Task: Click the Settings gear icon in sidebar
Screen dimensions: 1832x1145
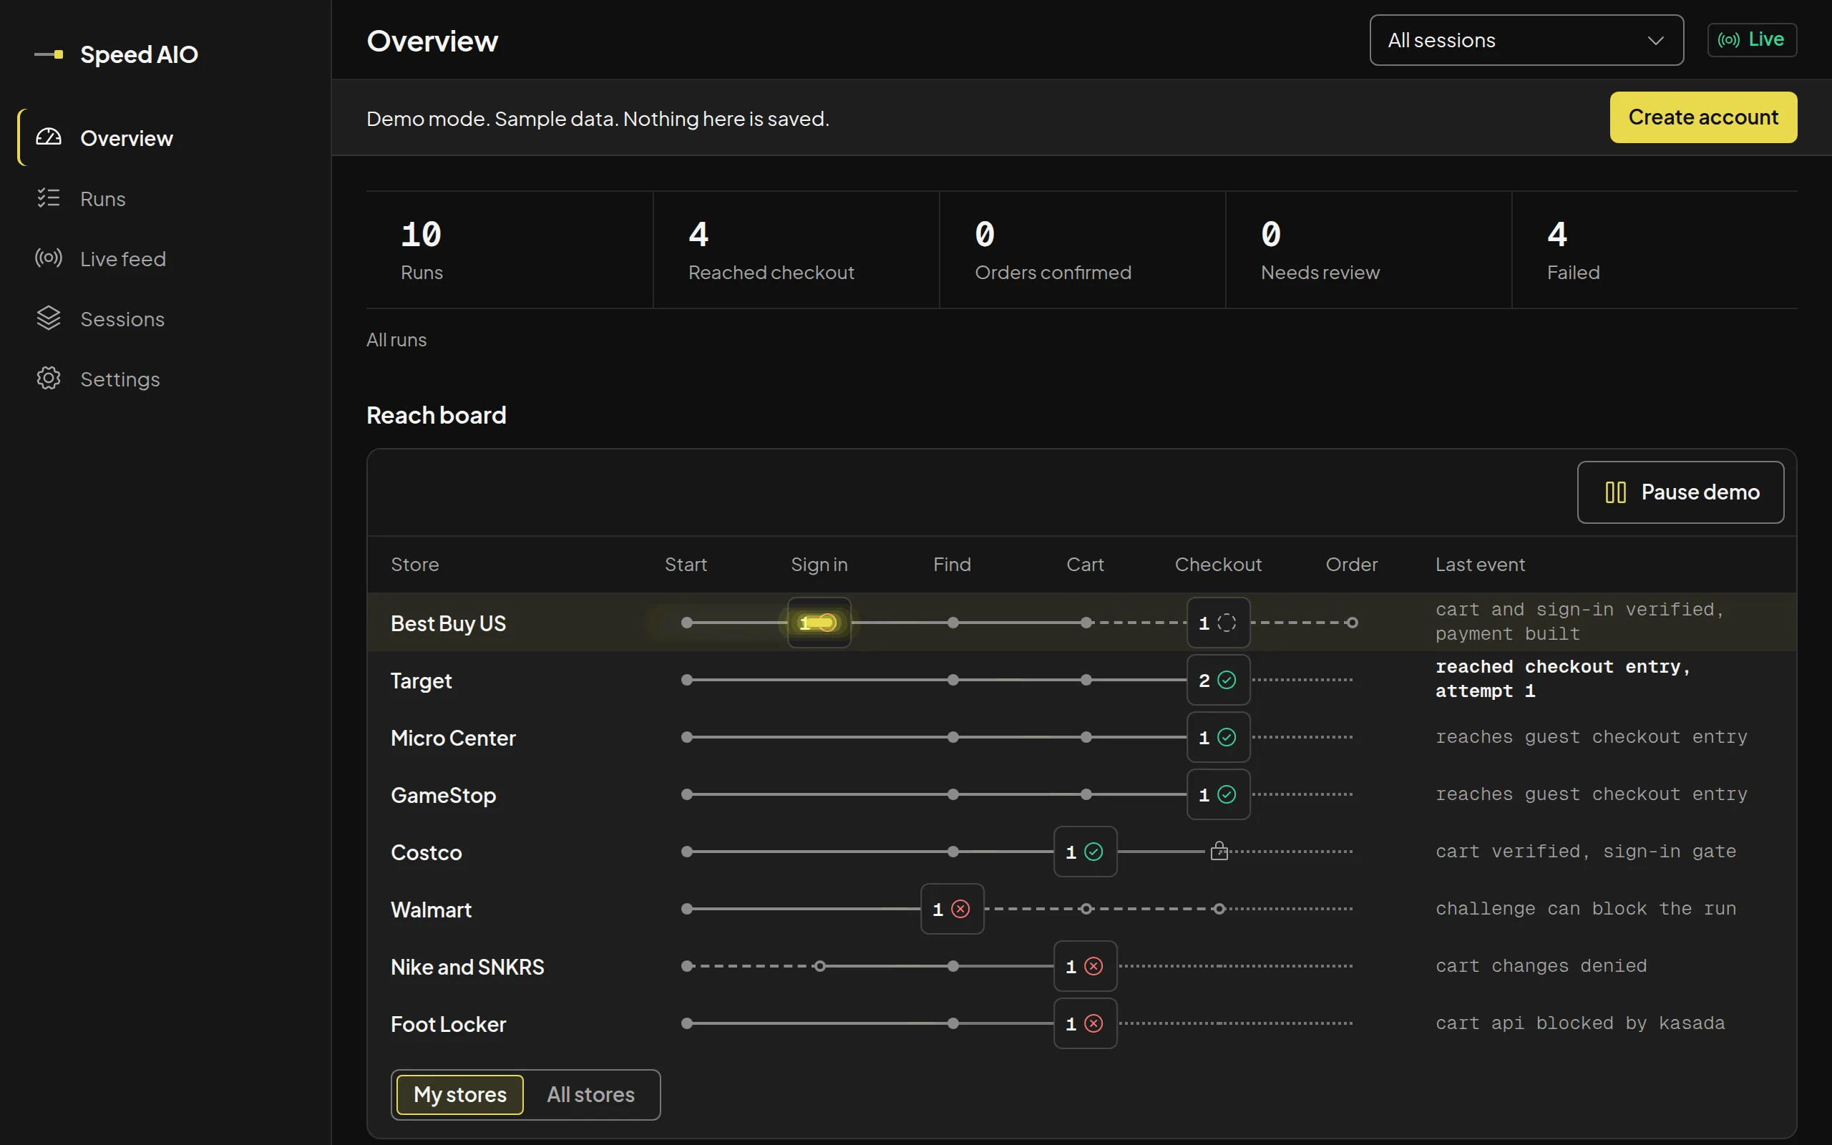Action: pyautogui.click(x=49, y=378)
